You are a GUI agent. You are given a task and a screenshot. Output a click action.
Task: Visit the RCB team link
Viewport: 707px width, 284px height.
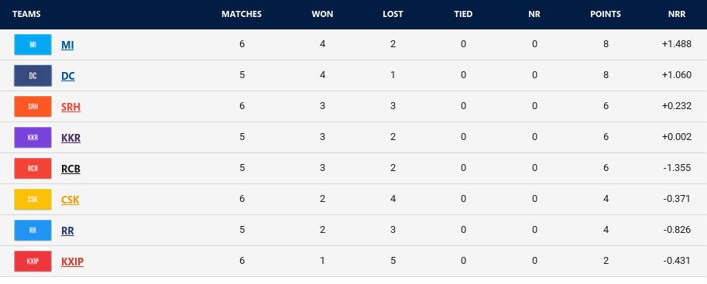coord(70,169)
